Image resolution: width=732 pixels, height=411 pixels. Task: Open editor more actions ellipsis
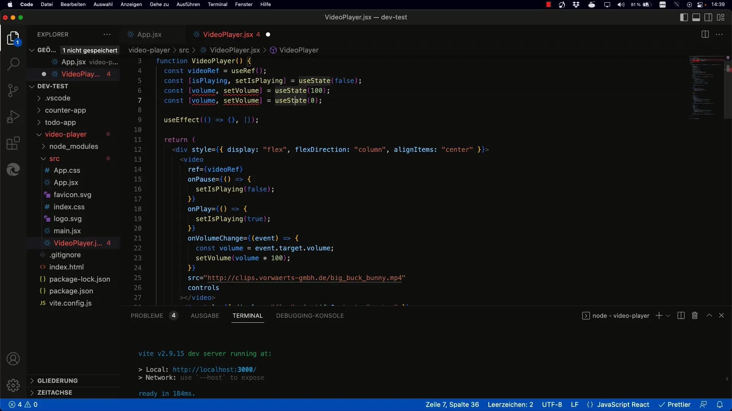coord(719,34)
